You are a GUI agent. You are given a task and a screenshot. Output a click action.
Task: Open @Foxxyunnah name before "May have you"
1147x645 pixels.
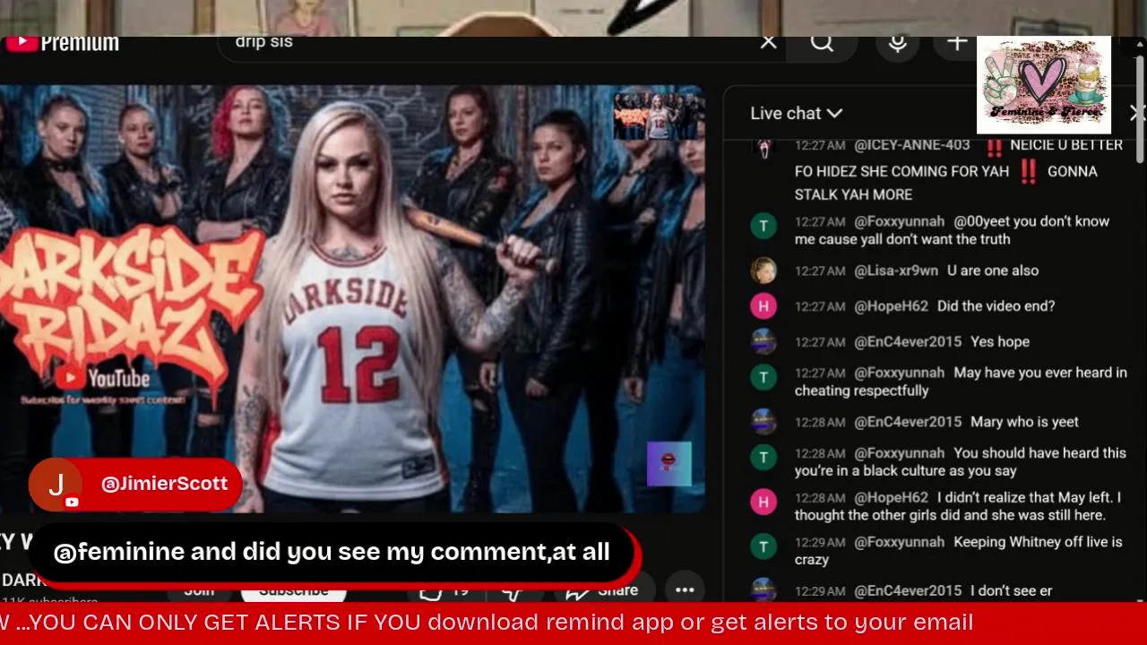[900, 373]
